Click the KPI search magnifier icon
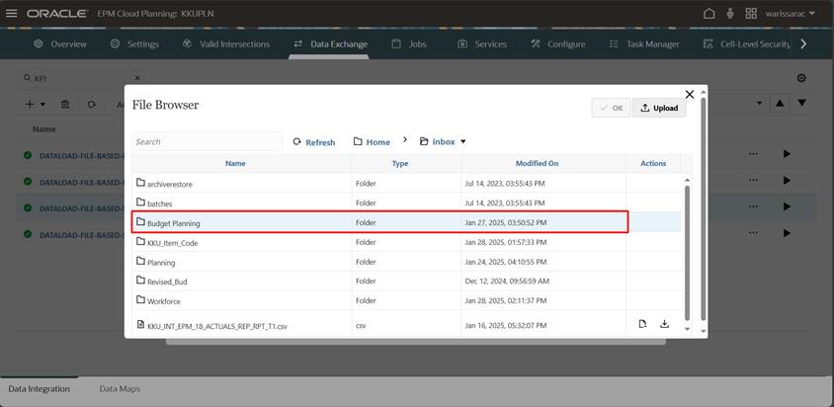The image size is (834, 407). tap(27, 78)
